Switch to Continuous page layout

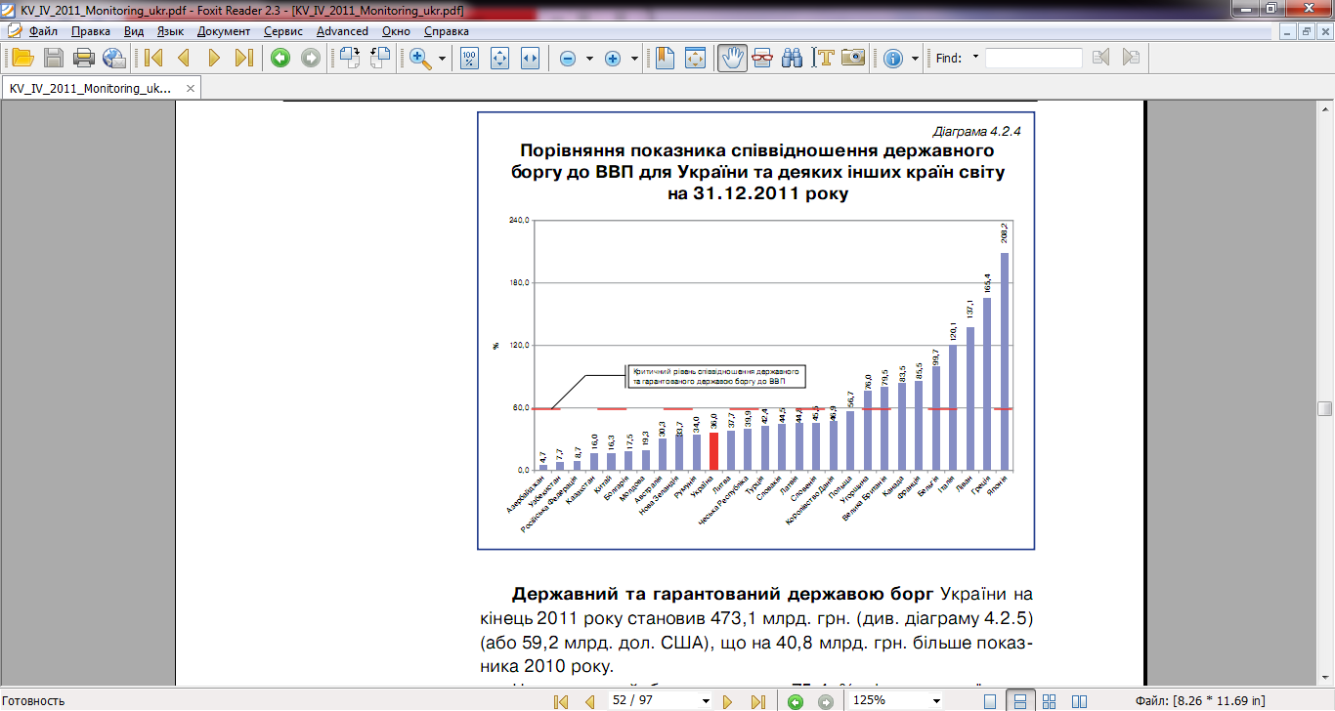point(1019,700)
